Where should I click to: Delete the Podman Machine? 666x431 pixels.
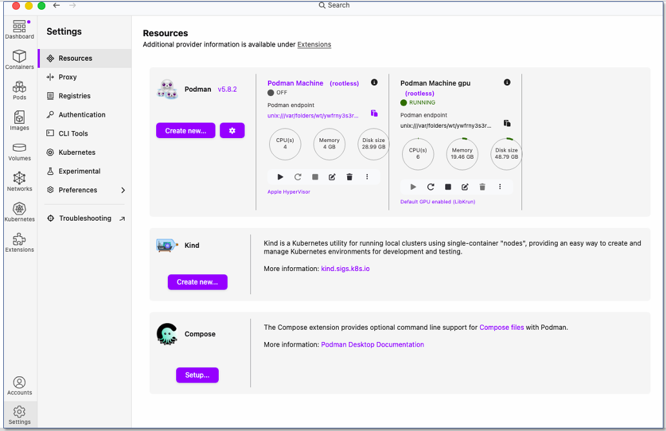pyautogui.click(x=350, y=177)
